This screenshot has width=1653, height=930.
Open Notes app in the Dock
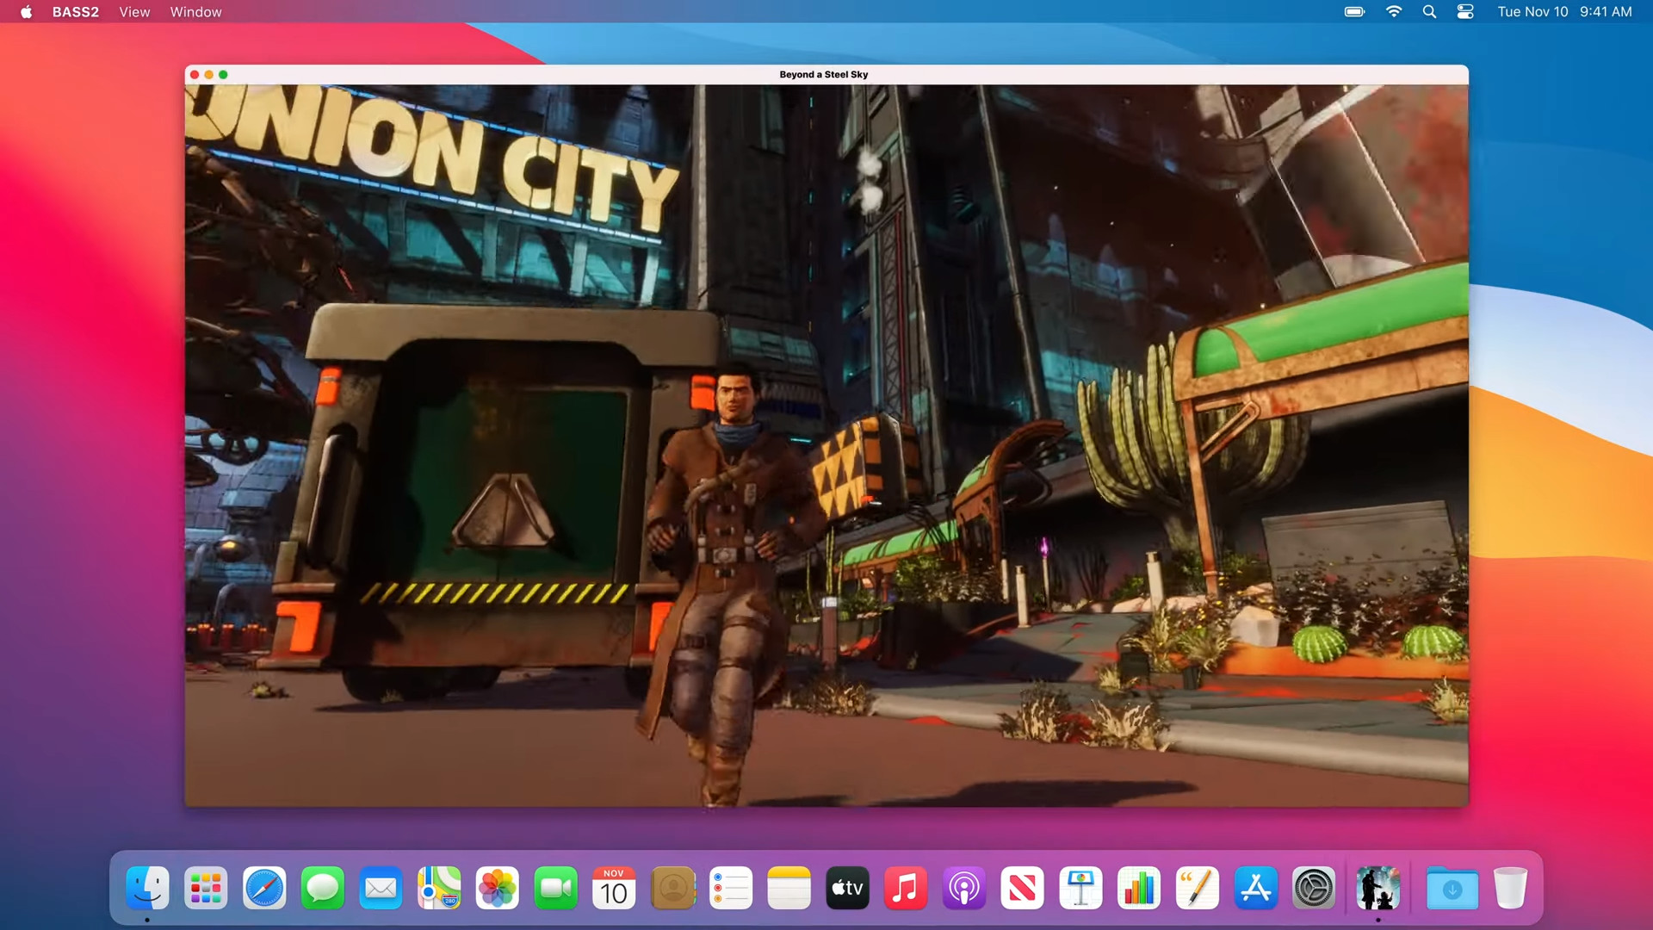coord(789,888)
